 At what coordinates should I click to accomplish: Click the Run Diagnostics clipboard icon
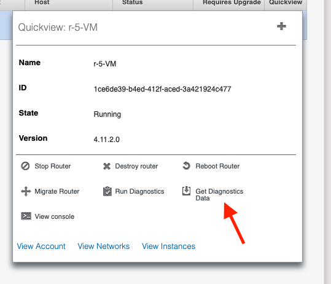(107, 191)
